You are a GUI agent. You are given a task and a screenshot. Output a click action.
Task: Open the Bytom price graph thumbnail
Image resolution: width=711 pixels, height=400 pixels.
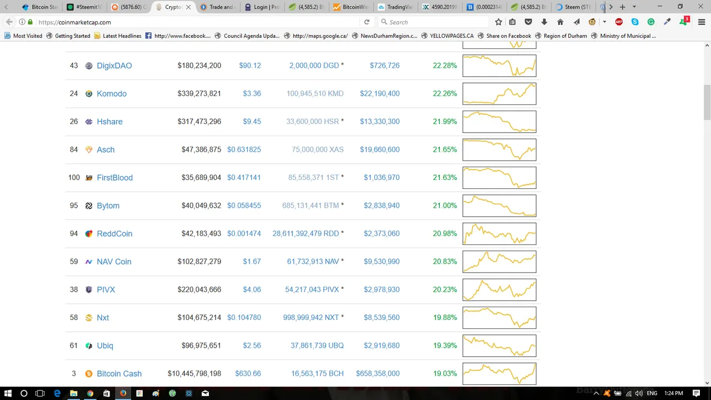(x=499, y=206)
